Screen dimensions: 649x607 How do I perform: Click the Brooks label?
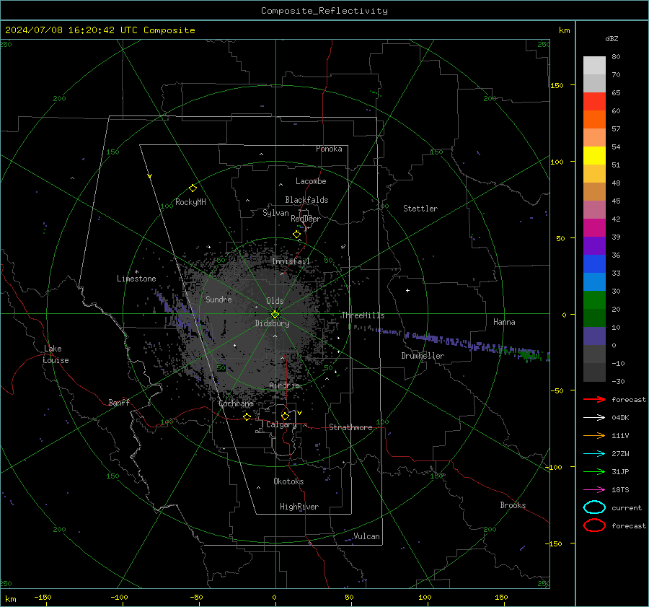click(x=513, y=505)
